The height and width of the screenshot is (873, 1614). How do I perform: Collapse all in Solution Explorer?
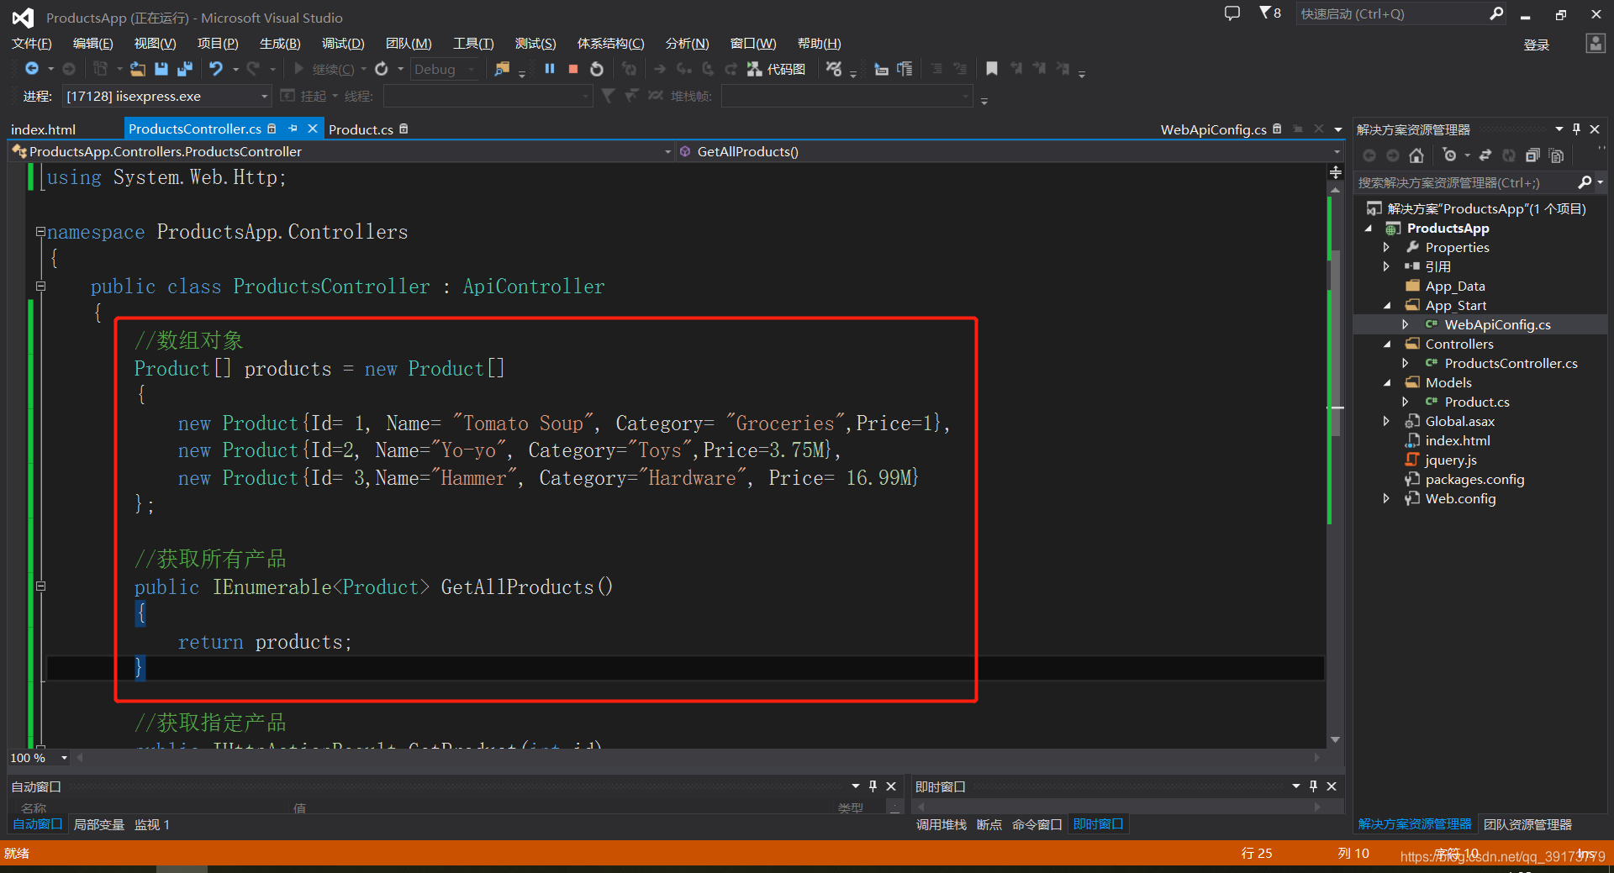1532,155
